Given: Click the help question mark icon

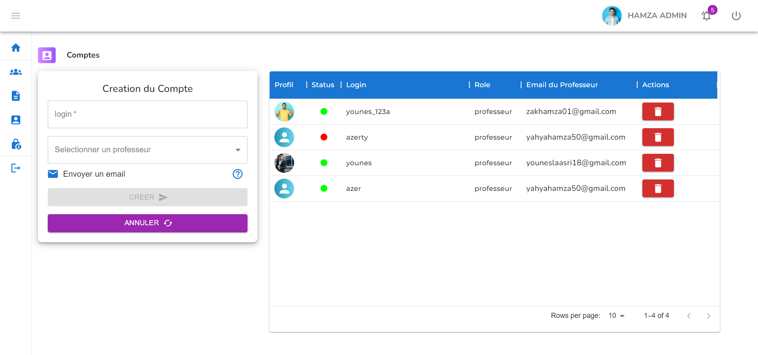Looking at the screenshot, I should (237, 174).
